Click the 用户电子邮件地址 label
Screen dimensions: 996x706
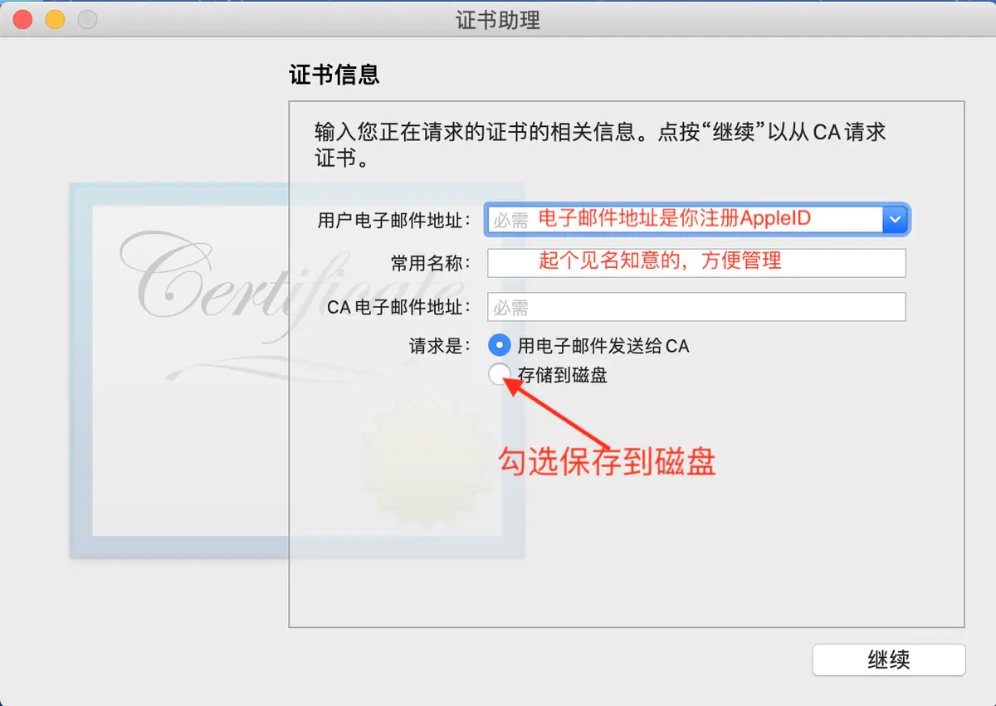pyautogui.click(x=394, y=221)
